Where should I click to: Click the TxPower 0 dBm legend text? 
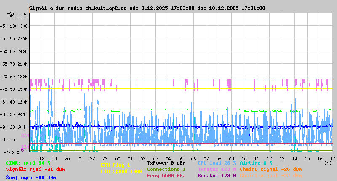point(166,163)
